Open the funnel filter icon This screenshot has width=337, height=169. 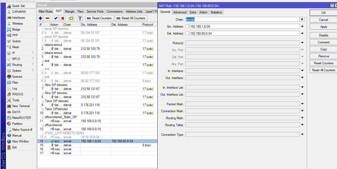tap(80, 18)
